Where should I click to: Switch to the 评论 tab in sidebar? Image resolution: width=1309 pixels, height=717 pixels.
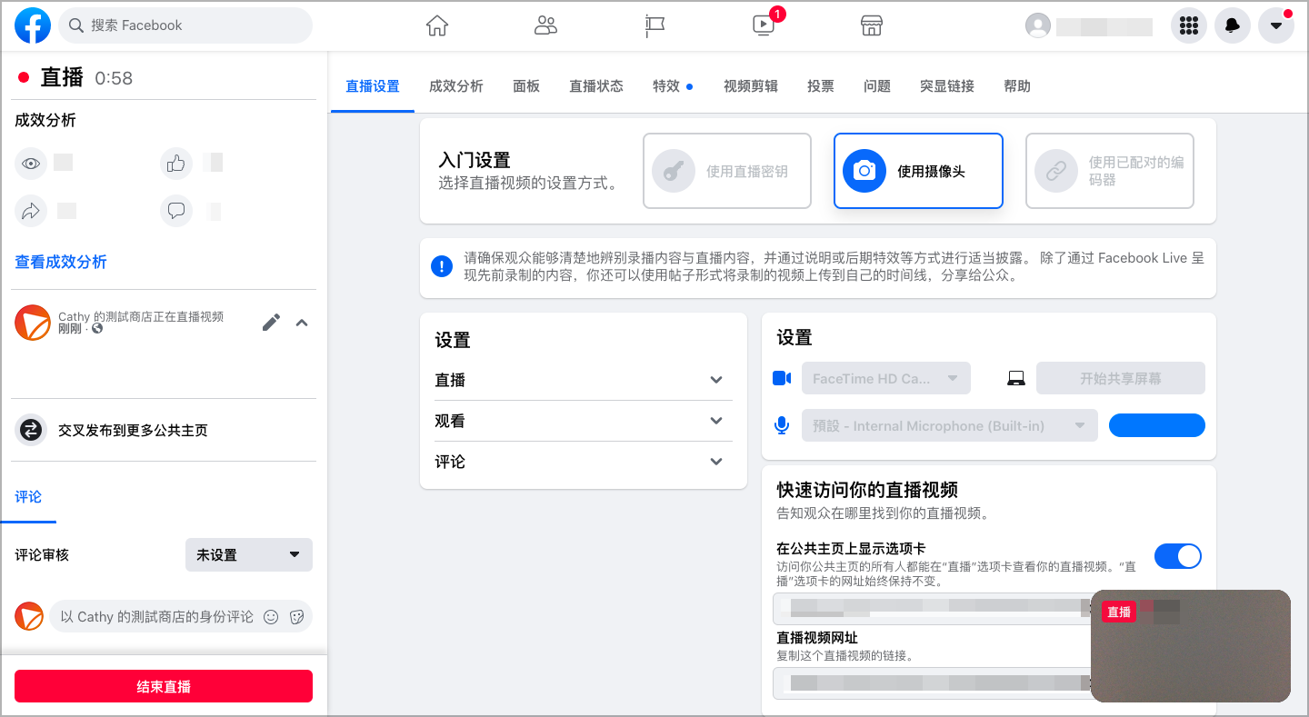[x=28, y=497]
